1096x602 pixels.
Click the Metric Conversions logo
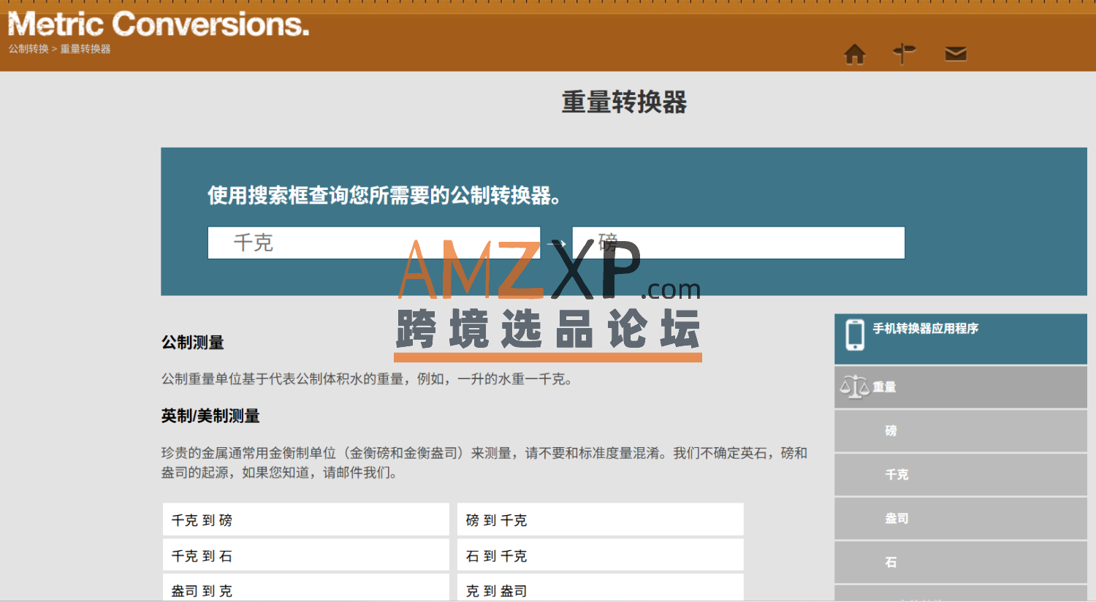(159, 24)
